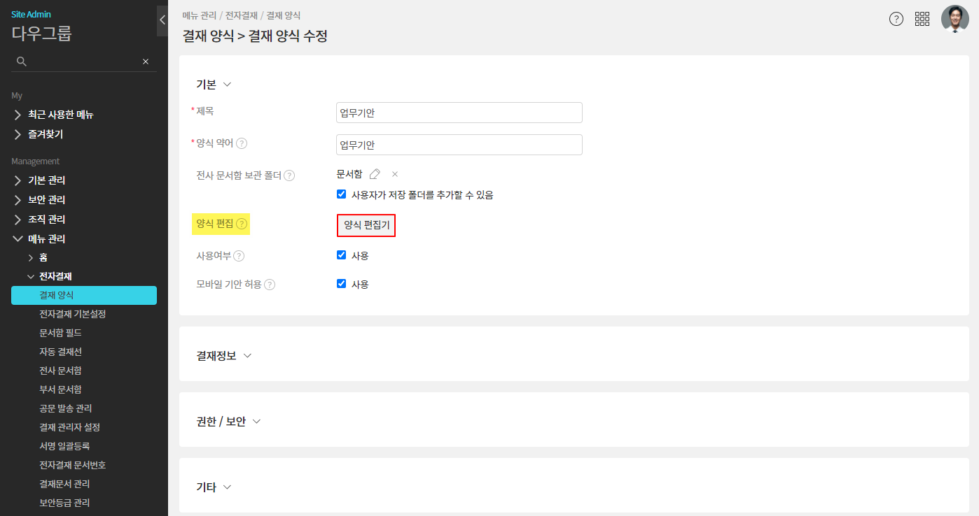This screenshot has width=979, height=516.
Task: Click the help icon beside 모바일 기안 허용
Action: pyautogui.click(x=270, y=285)
